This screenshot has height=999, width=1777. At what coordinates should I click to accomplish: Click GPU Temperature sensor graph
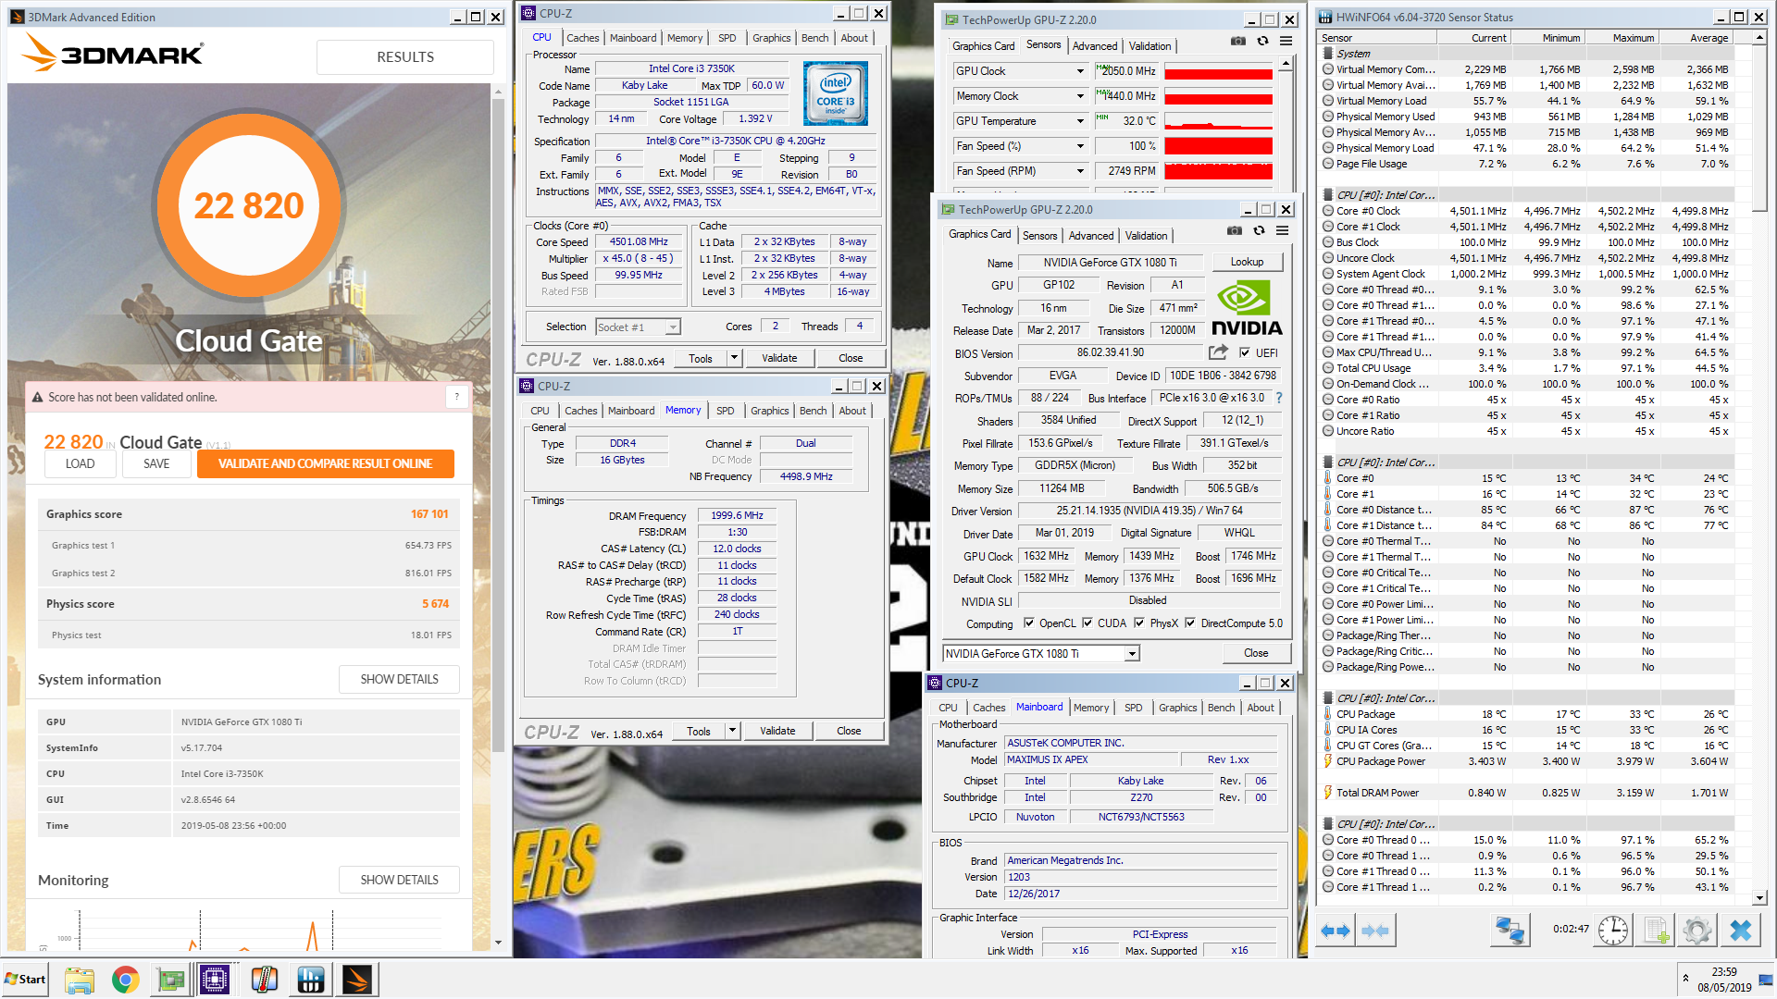point(1218,121)
